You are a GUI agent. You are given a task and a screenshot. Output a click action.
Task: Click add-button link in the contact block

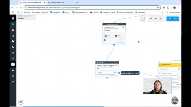point(121,43)
